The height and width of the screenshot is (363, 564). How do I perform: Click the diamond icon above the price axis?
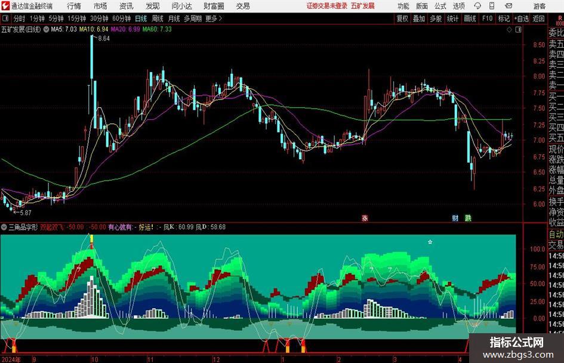pos(509,29)
